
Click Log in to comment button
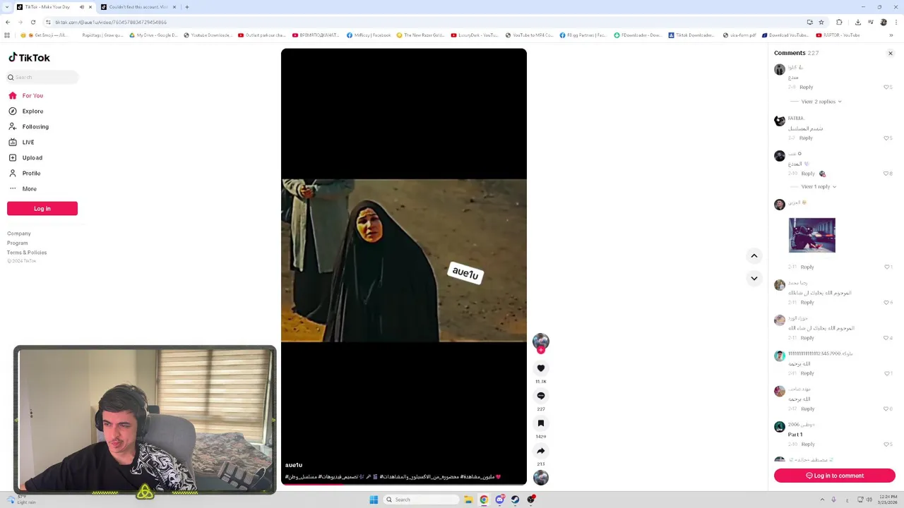click(835, 476)
